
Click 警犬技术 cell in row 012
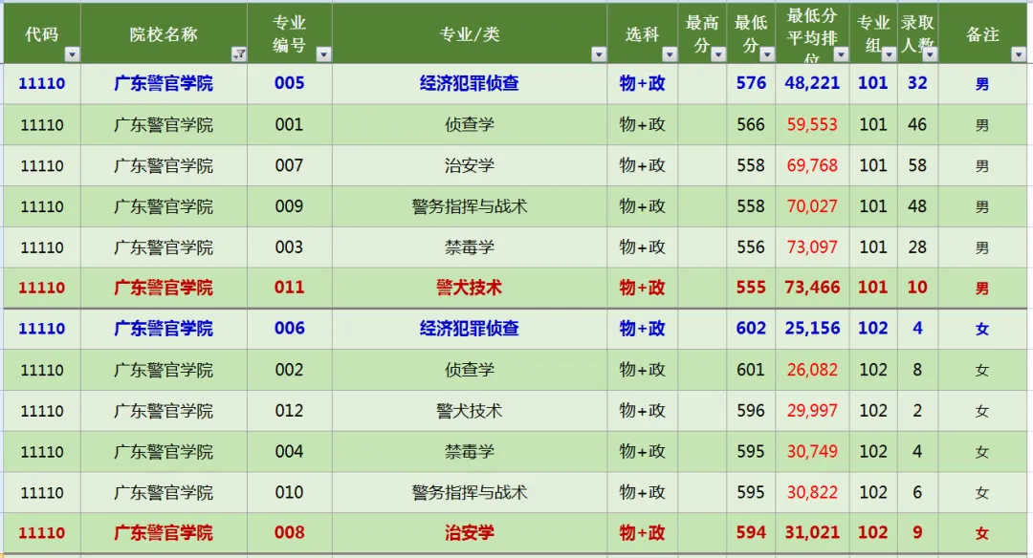[x=469, y=411]
